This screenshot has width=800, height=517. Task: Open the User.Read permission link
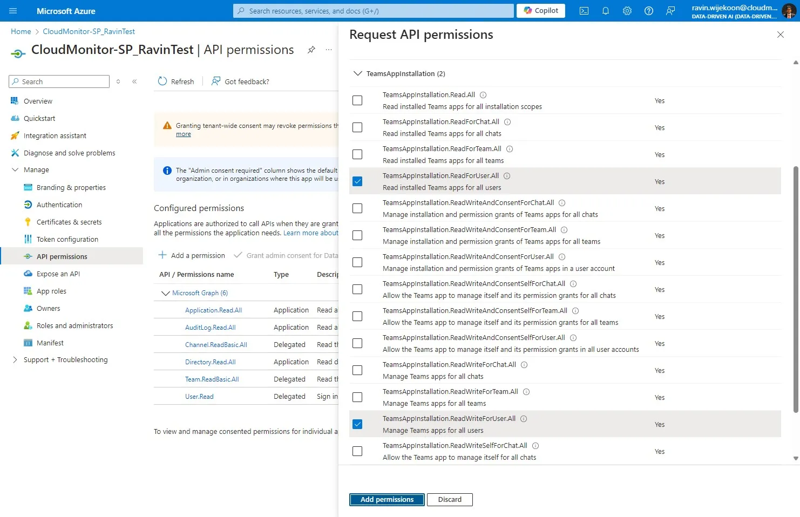(x=199, y=397)
